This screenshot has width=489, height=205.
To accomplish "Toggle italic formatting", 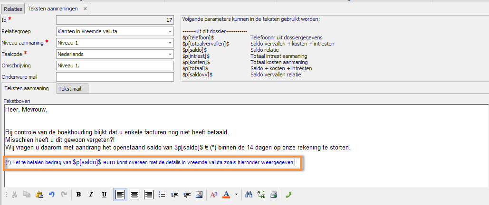I will click(x=91, y=195).
